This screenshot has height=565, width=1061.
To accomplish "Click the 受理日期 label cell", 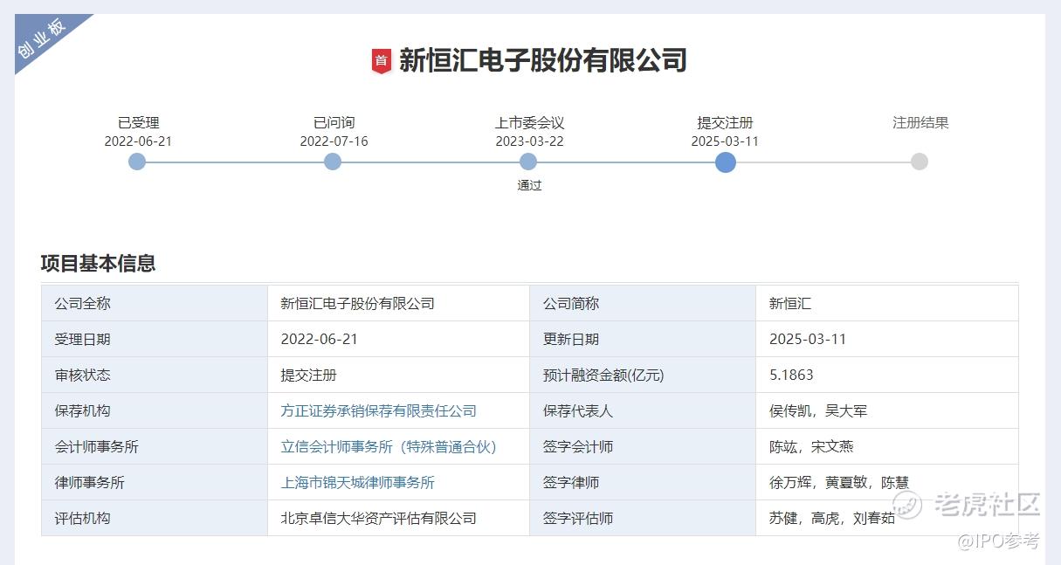I will tap(155, 339).
